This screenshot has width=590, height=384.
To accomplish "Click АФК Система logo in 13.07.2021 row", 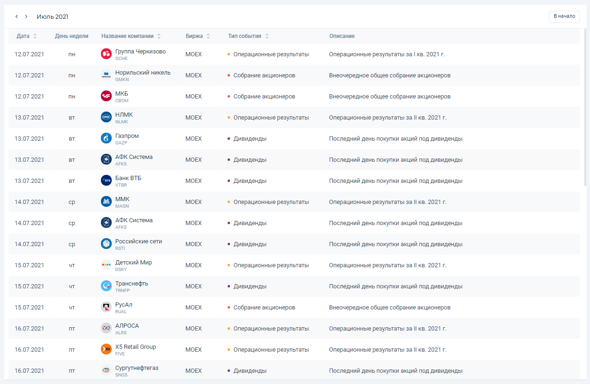I will (106, 159).
